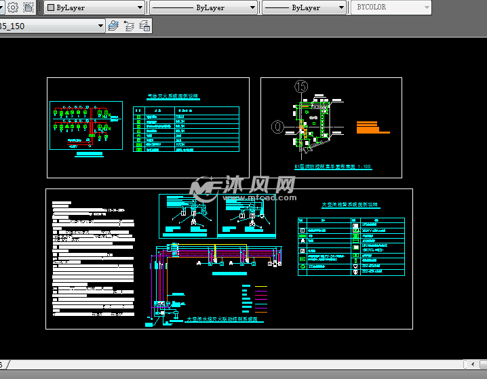Open the Layer States Manager icon
Image resolution: width=487 pixels, height=379 pixels.
(144, 26)
